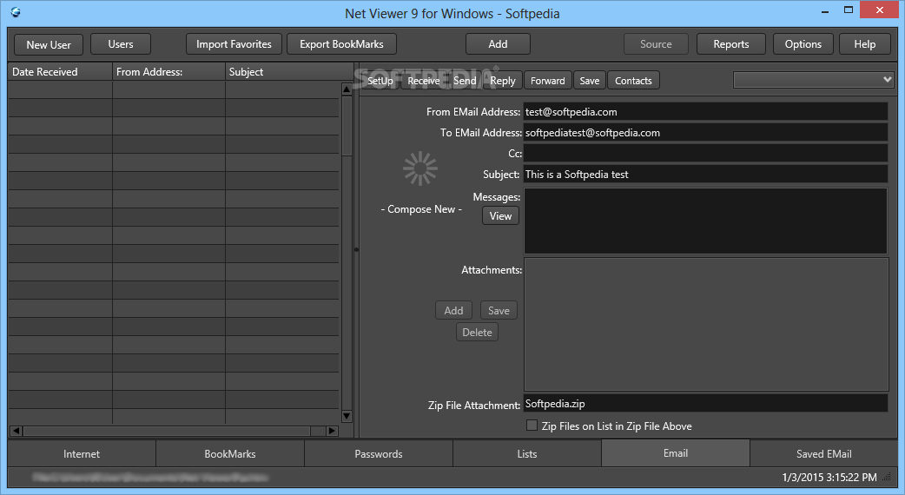This screenshot has width=905, height=495.
Task: Switch to the Internet tab
Action: [x=82, y=454]
